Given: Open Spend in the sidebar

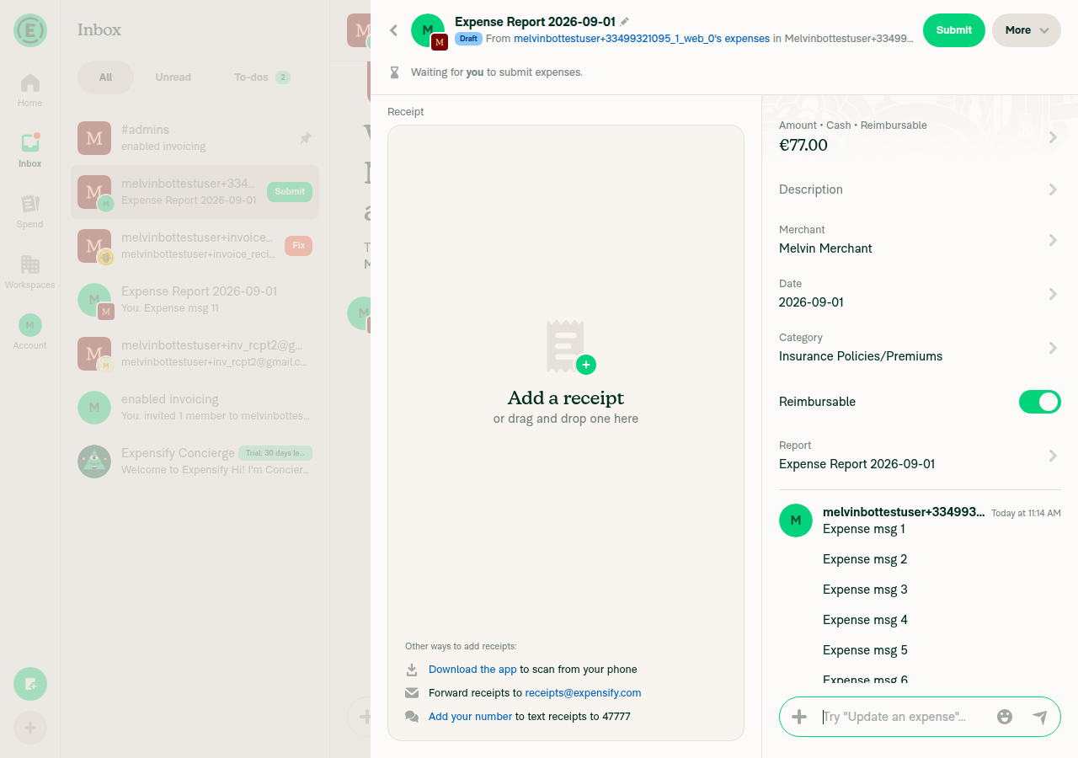Looking at the screenshot, I should tap(30, 211).
